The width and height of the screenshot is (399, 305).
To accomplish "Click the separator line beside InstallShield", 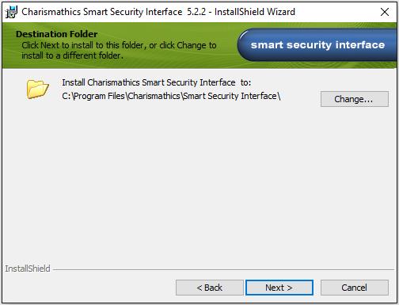I will tap(223, 270).
